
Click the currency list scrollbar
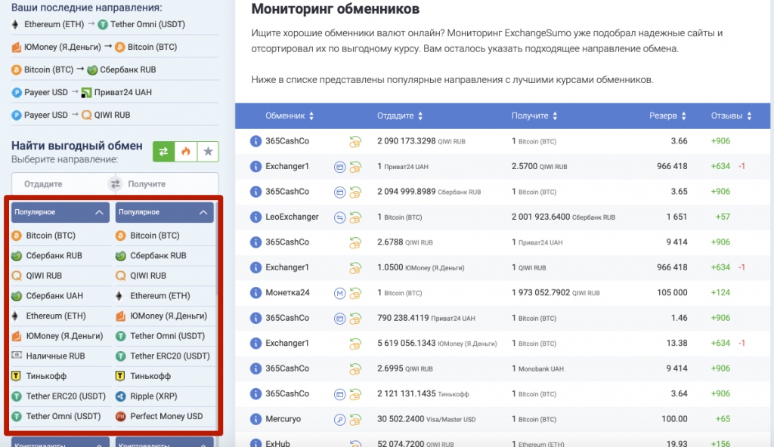(x=217, y=247)
